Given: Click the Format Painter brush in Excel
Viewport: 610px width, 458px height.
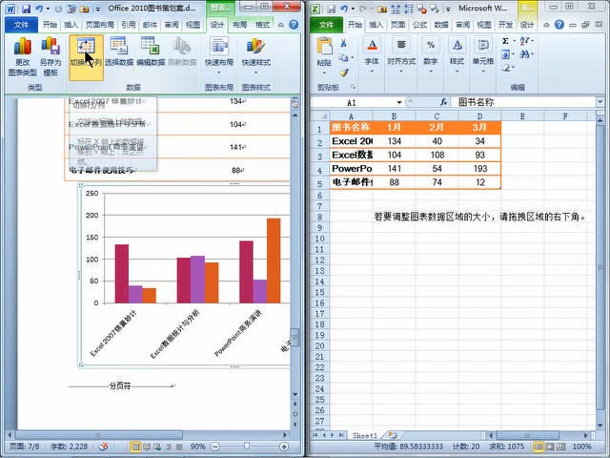Looking at the screenshot, I should pyautogui.click(x=344, y=72).
